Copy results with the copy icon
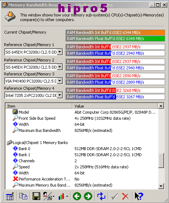The height and width of the screenshot is (203, 169). pos(23,196)
